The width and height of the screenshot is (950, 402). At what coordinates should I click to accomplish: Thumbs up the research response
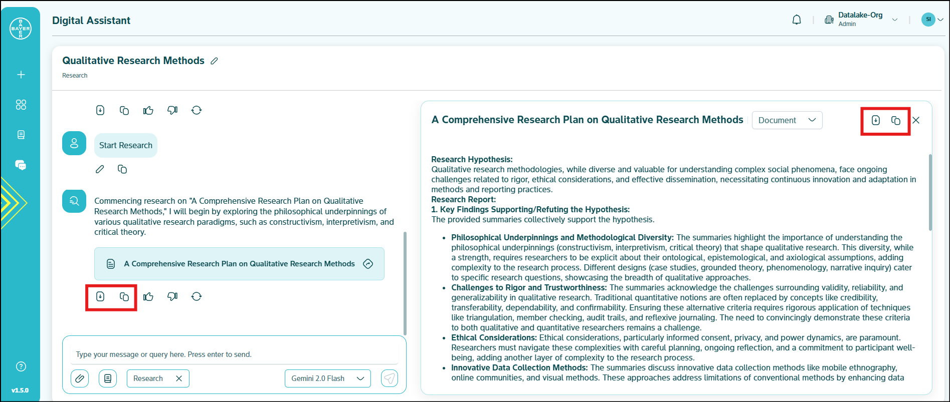(x=148, y=297)
